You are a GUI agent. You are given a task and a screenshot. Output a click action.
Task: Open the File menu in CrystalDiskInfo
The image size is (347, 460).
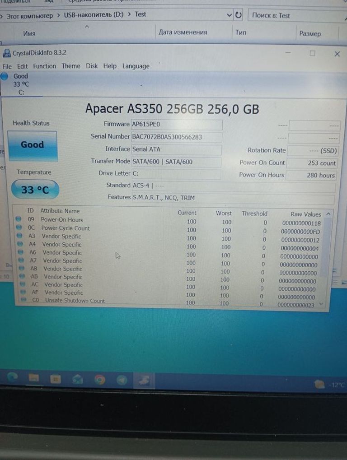coord(7,66)
